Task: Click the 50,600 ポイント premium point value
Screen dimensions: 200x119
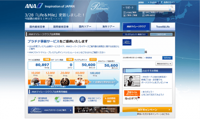Action: pyautogui.click(x=85, y=66)
